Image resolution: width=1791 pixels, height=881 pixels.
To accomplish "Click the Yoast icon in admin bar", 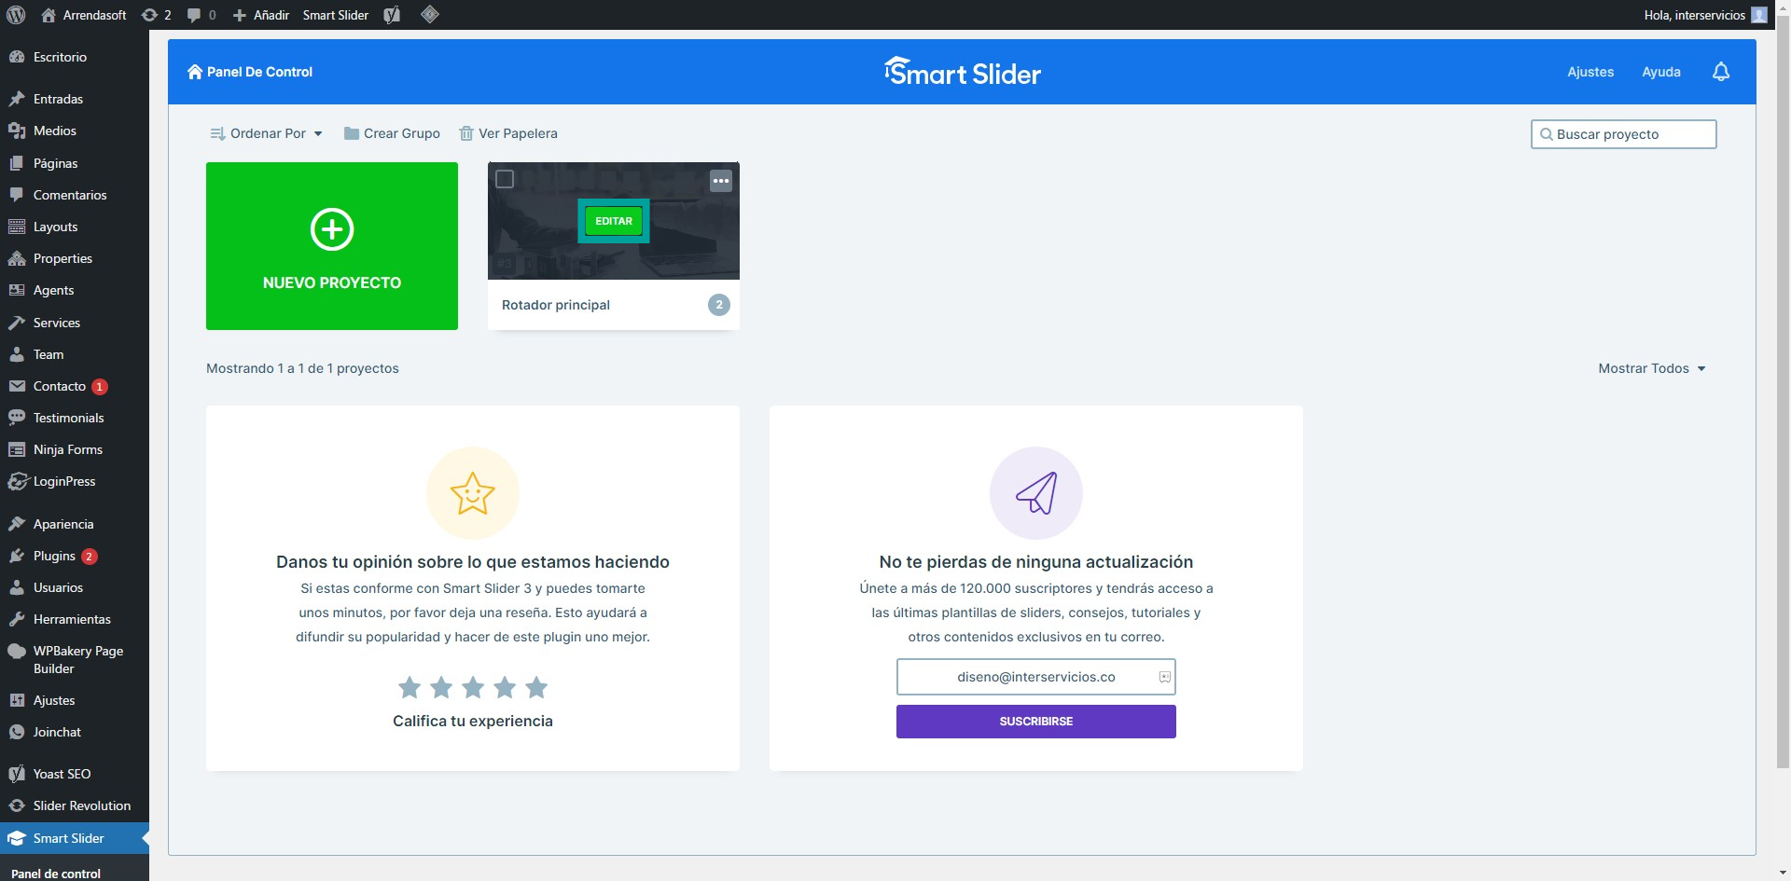I will coord(392,15).
